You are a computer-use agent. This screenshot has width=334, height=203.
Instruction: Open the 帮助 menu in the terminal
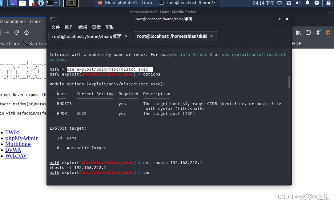click(x=110, y=27)
